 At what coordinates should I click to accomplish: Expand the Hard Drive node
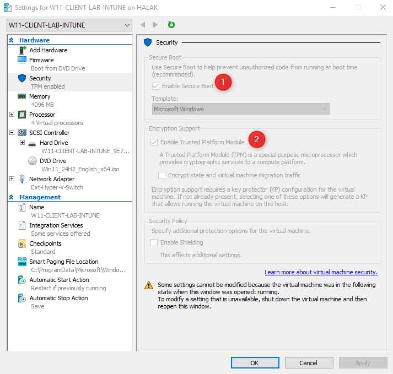pos(22,143)
